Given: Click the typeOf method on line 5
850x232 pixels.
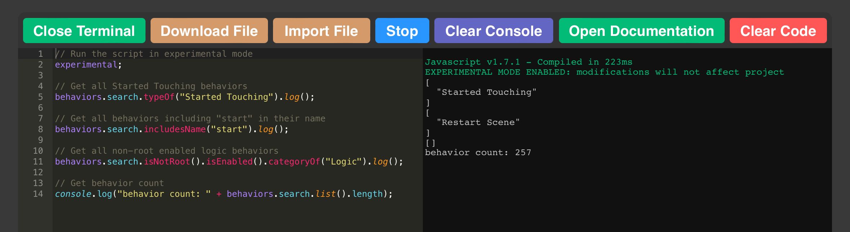Looking at the screenshot, I should click(159, 97).
